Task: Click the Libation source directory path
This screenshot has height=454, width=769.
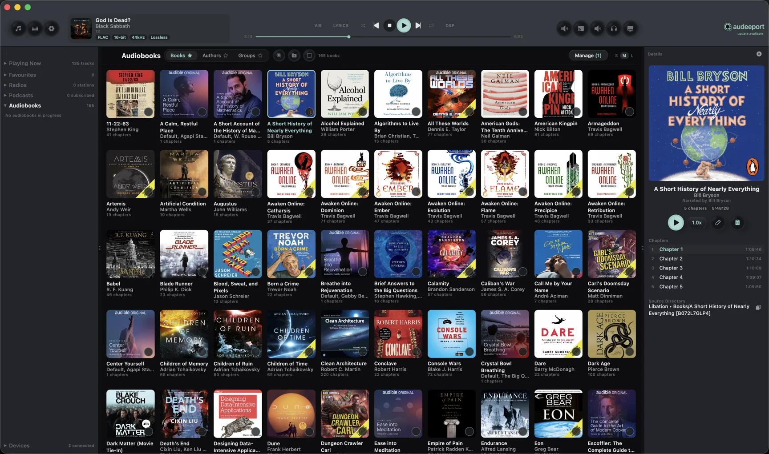Action: (699, 310)
